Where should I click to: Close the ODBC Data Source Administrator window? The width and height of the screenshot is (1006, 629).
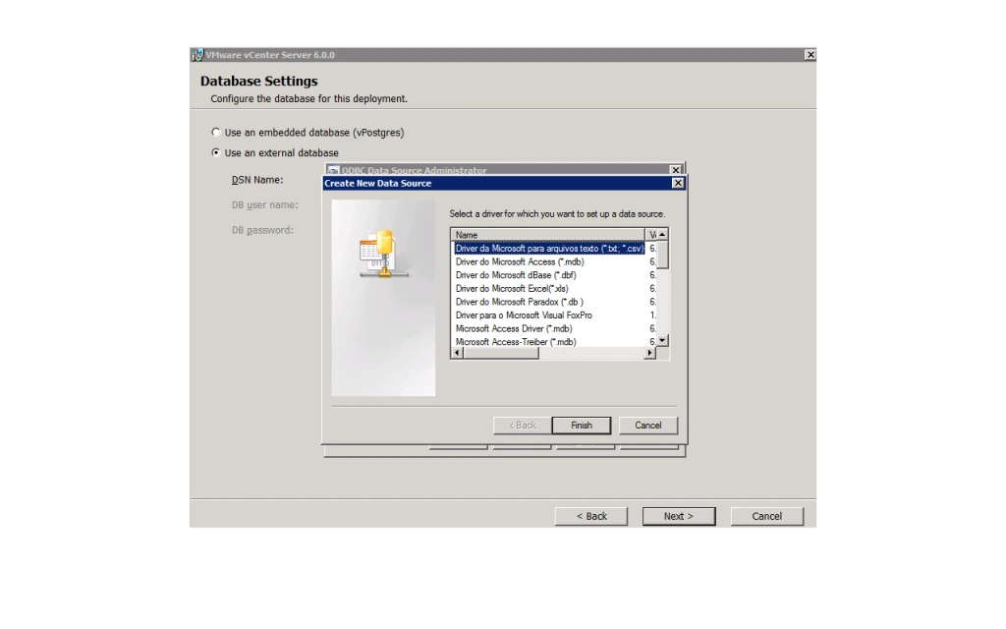coord(676,170)
